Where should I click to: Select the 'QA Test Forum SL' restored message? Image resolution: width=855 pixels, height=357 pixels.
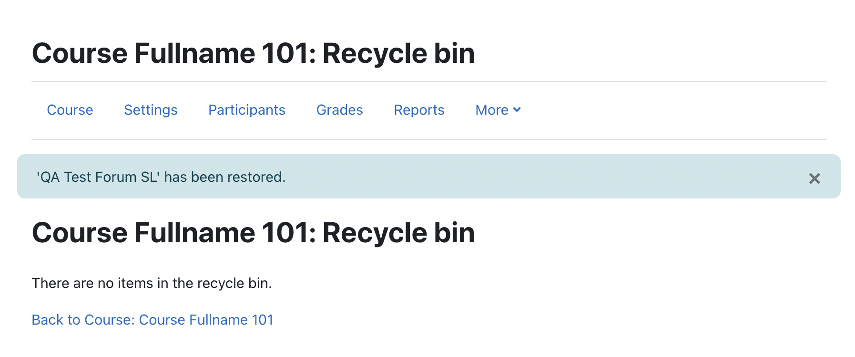point(161,177)
